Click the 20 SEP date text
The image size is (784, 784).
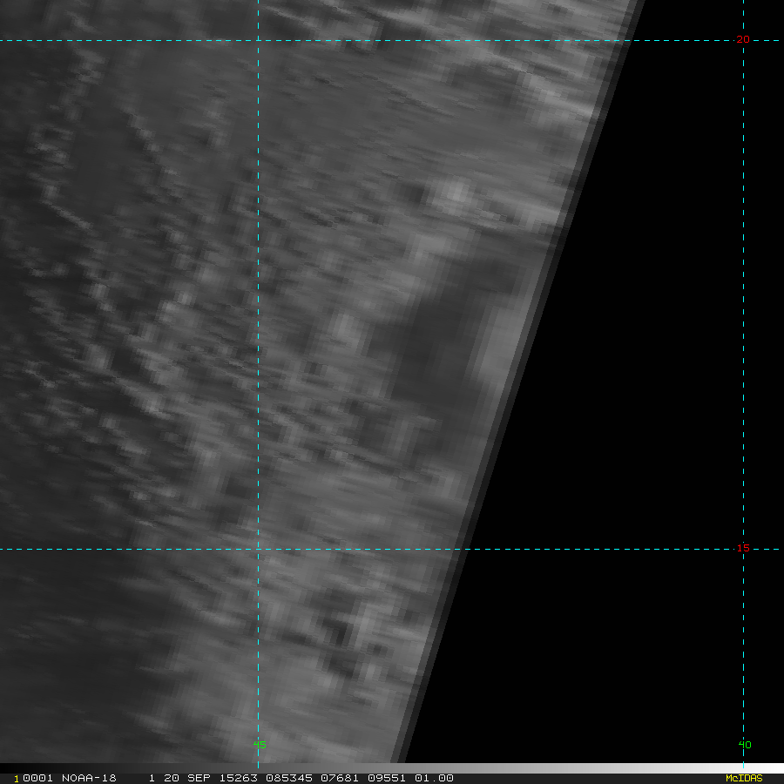[x=177, y=778]
